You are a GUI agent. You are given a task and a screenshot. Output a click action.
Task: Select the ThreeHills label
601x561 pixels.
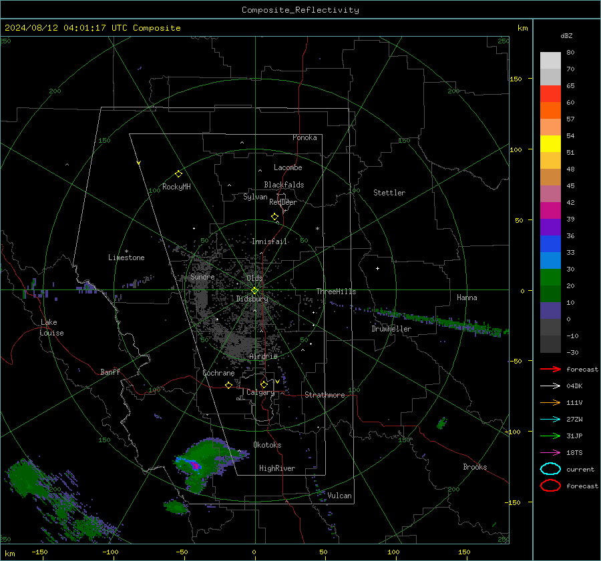(x=336, y=292)
